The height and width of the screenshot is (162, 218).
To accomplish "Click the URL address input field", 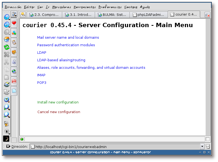I will point(116,146).
